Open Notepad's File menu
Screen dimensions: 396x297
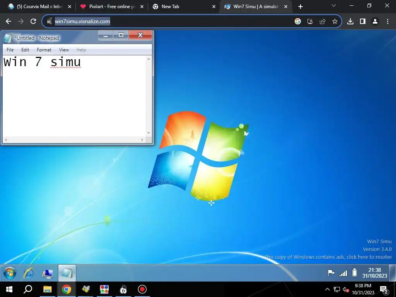pyautogui.click(x=10, y=50)
